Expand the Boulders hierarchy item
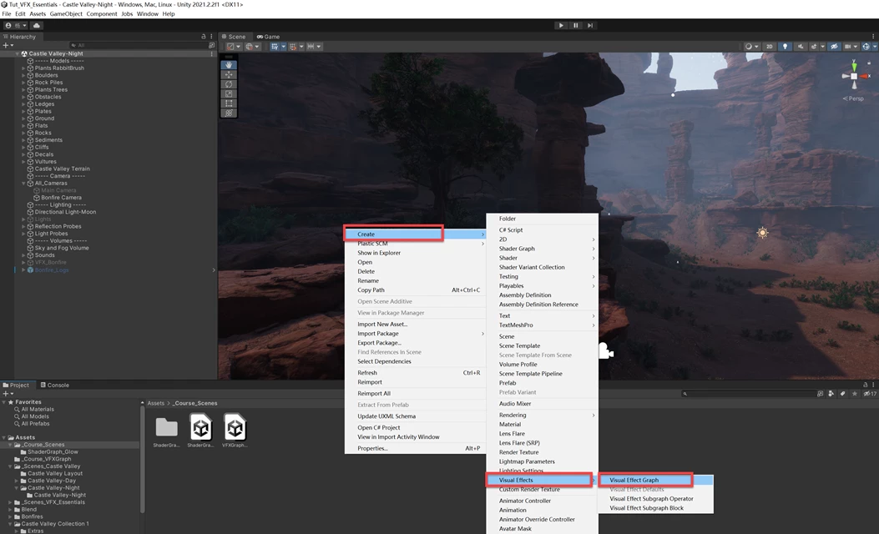 23,75
